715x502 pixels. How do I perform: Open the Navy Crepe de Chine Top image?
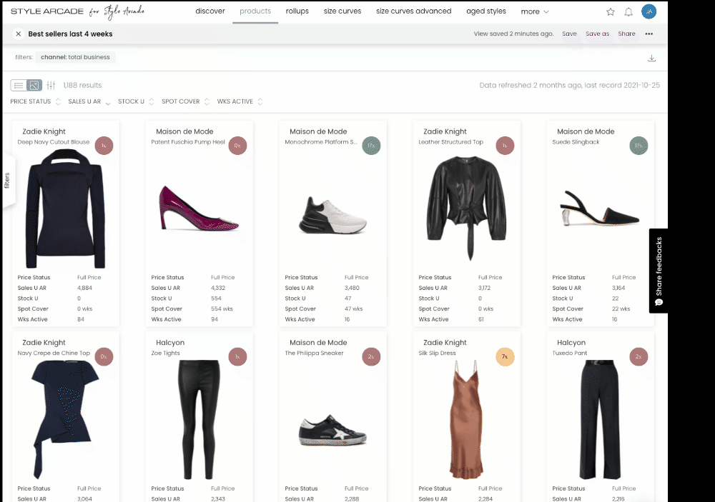(65, 419)
